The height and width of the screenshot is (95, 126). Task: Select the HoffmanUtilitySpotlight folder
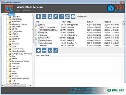[x=20, y=78]
